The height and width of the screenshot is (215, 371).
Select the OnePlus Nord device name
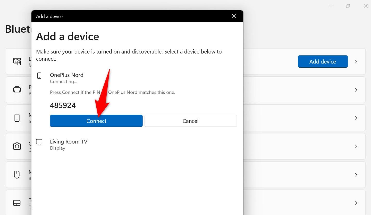(66, 75)
